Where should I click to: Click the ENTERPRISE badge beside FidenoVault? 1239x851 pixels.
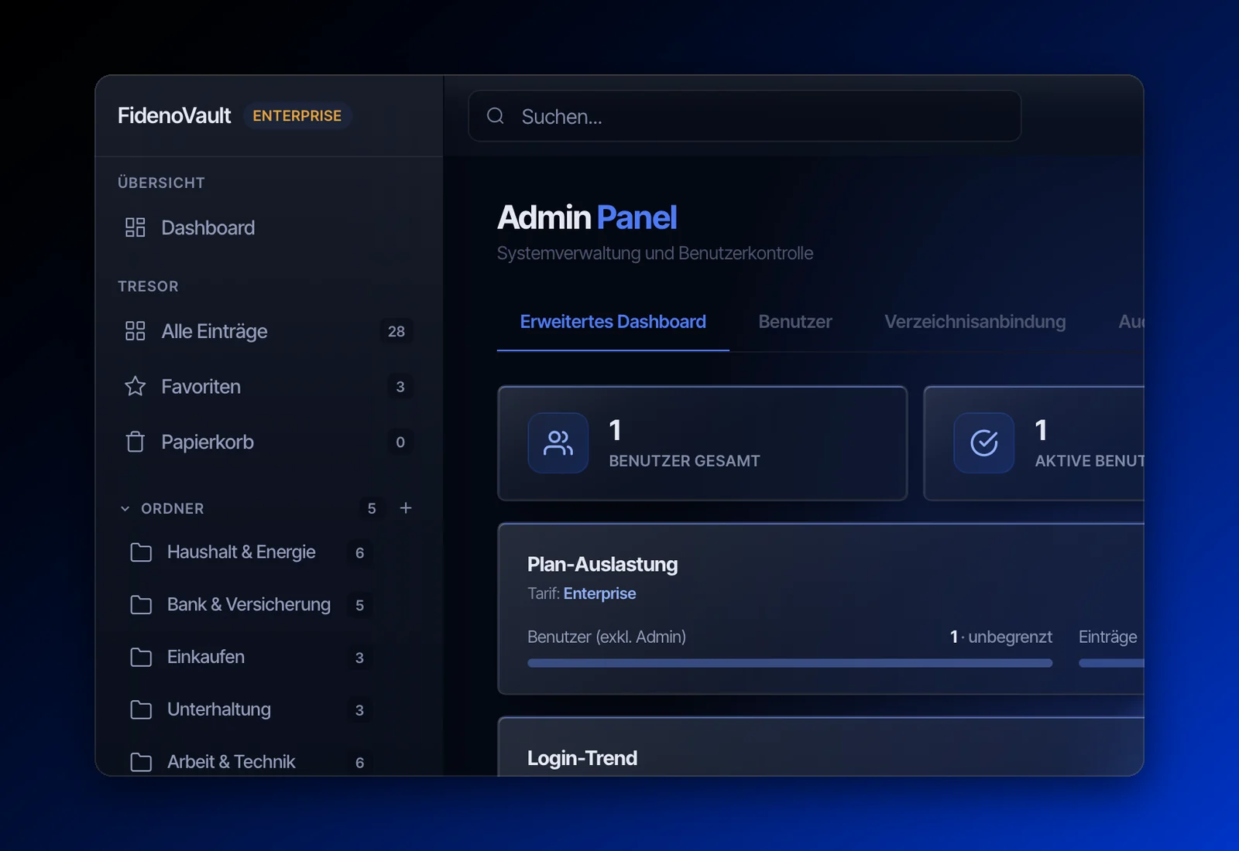(297, 116)
